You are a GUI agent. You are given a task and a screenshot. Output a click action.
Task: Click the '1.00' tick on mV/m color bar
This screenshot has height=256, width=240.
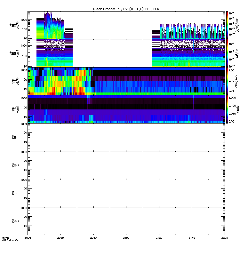tap(231, 70)
